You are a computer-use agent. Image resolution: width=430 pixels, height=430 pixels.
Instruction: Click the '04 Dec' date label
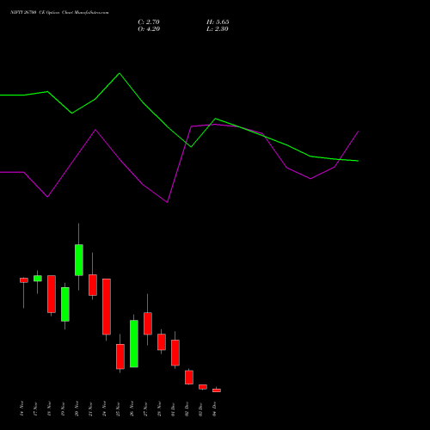click(215, 408)
